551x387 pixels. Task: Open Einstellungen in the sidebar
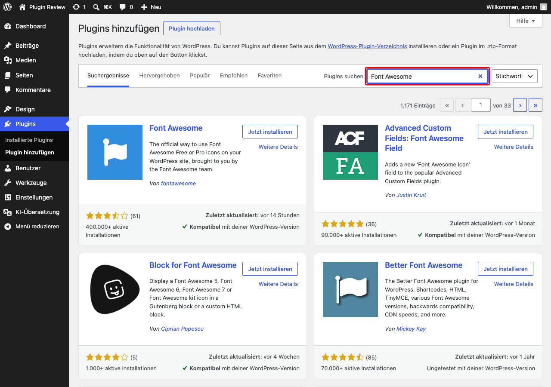[x=34, y=197]
